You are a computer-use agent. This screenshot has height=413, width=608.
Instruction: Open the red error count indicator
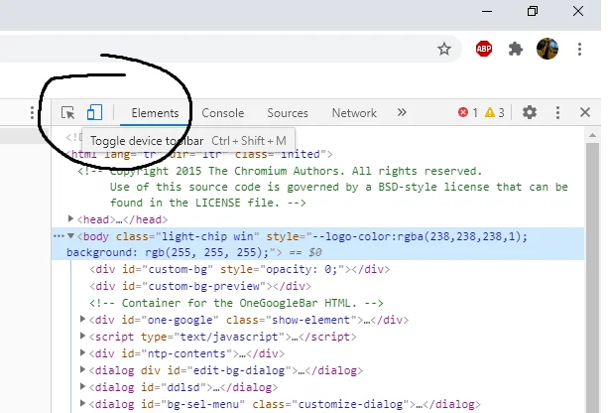467,112
